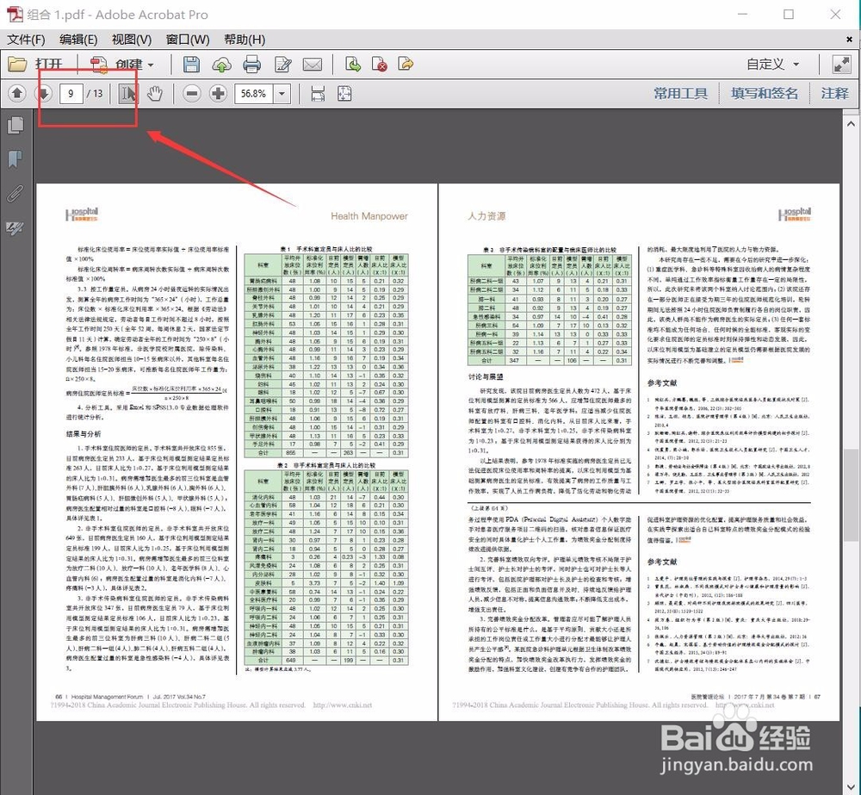Open the edit text pencil icon
The image size is (861, 795).
tap(282, 65)
